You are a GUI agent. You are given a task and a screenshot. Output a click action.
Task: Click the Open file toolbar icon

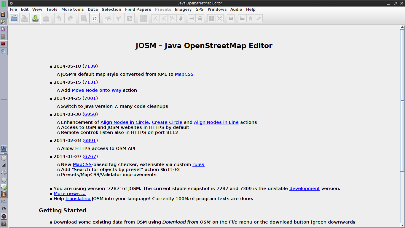[x=14, y=18]
